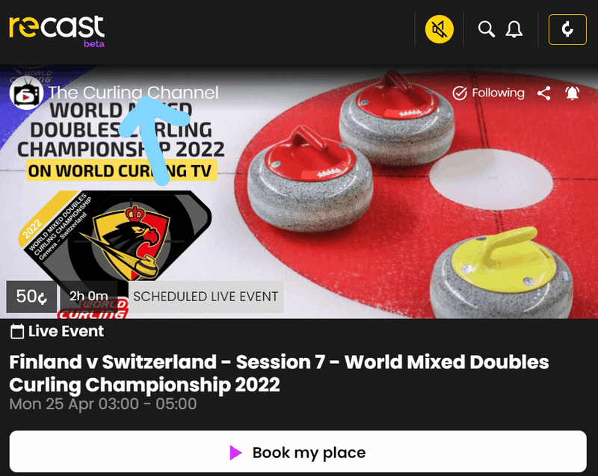
Task: Click the purple play triangle icon
Action: (x=235, y=452)
